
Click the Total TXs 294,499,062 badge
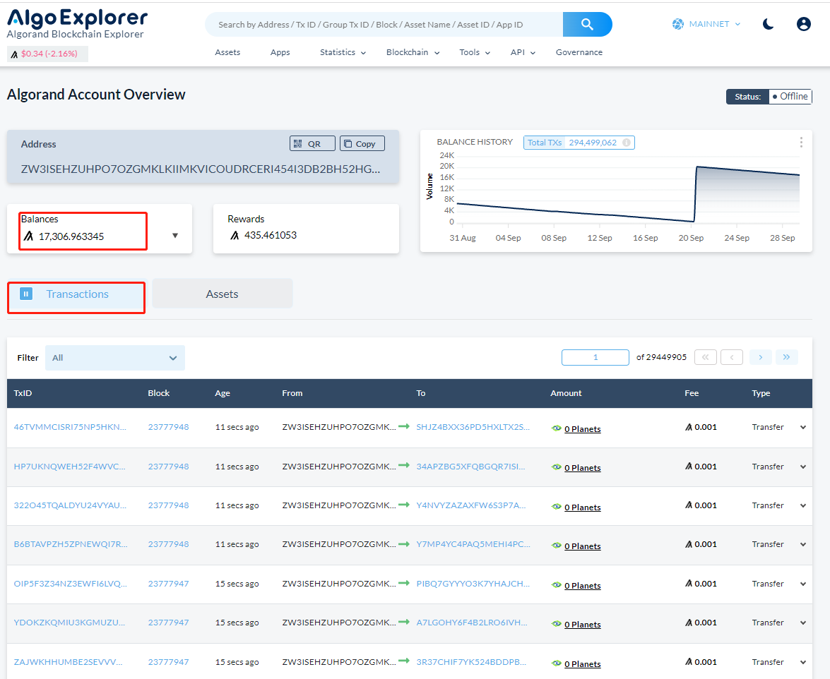coord(579,143)
